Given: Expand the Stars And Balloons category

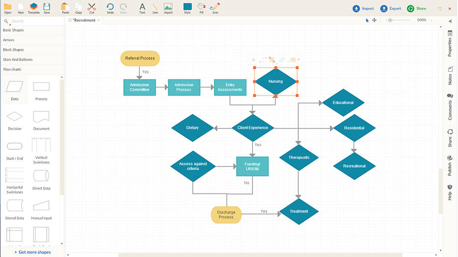Looking at the screenshot, I should (32, 59).
